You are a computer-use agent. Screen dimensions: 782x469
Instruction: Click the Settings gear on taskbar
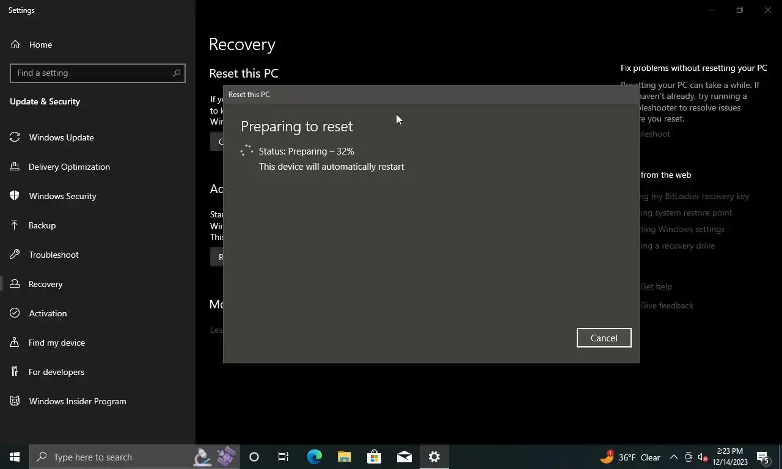pos(434,457)
